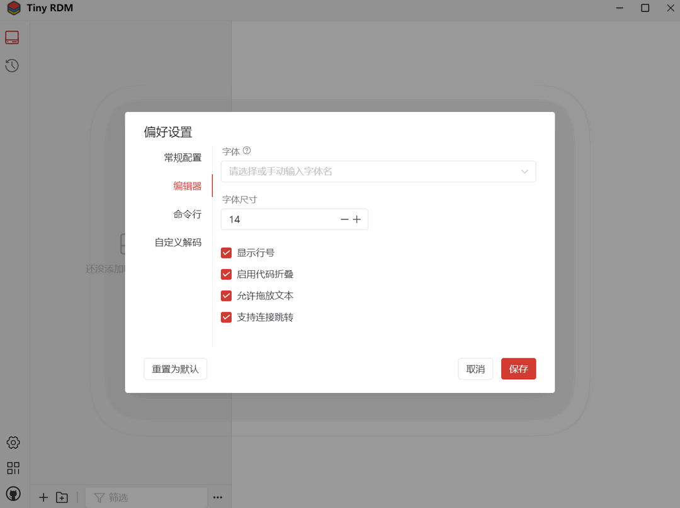Click the GitHub icon at bottom sidebar
This screenshot has height=508, width=680.
pos(13,494)
